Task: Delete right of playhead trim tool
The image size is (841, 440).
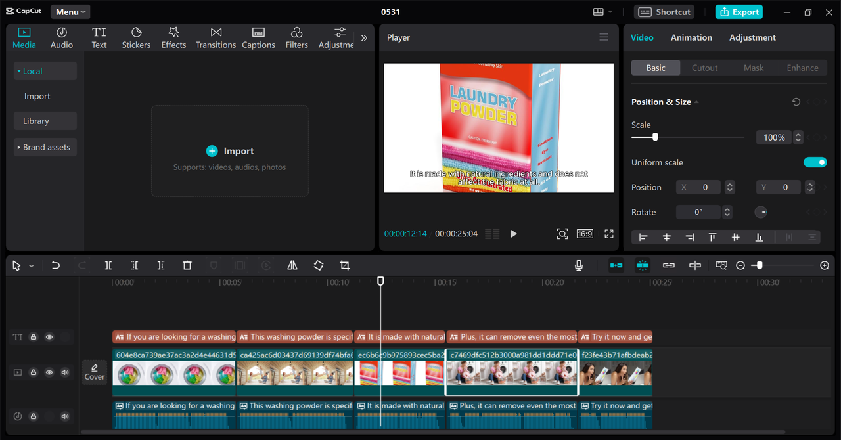Action: pyautogui.click(x=161, y=265)
